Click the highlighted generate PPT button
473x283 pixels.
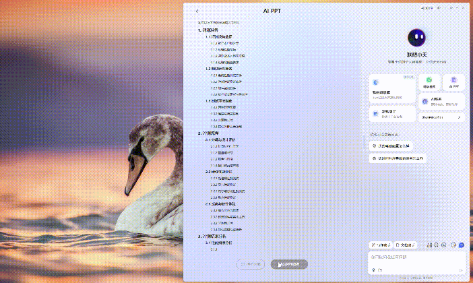(x=289, y=264)
